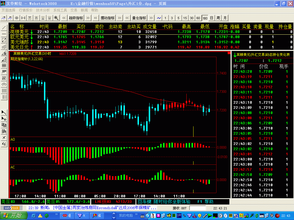Click the input field beside 接收:887
This screenshot has width=294, height=220.
click(198, 208)
